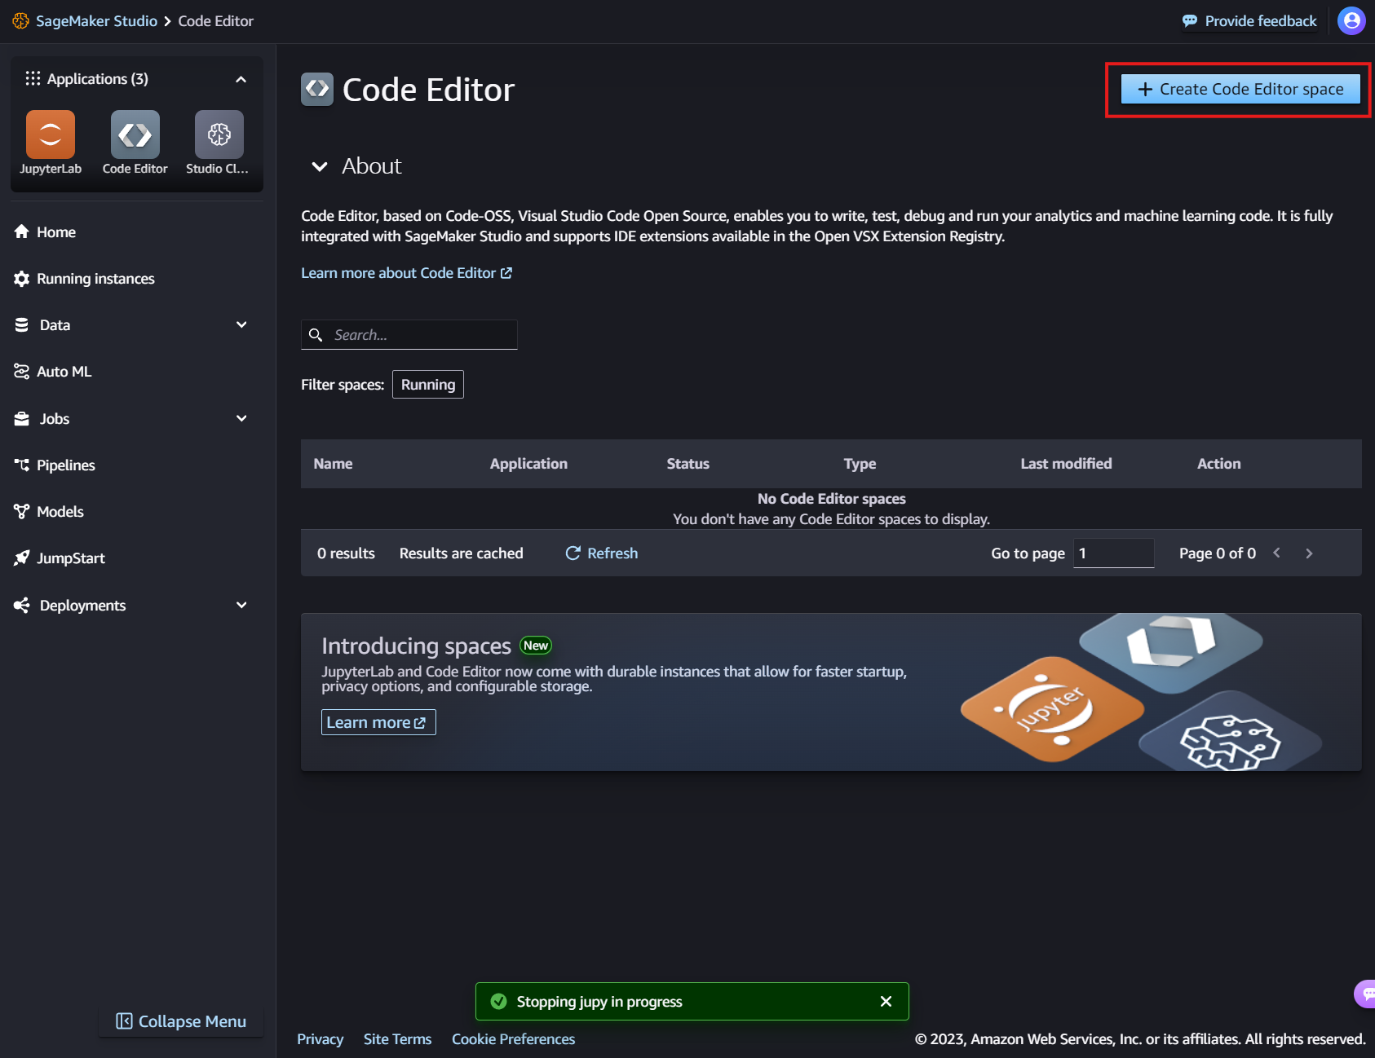This screenshot has height=1058, width=1375.
Task: Click the search magnifier icon
Action: click(x=316, y=335)
